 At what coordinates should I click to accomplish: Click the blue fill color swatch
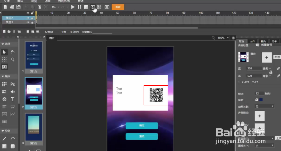tap(261, 100)
